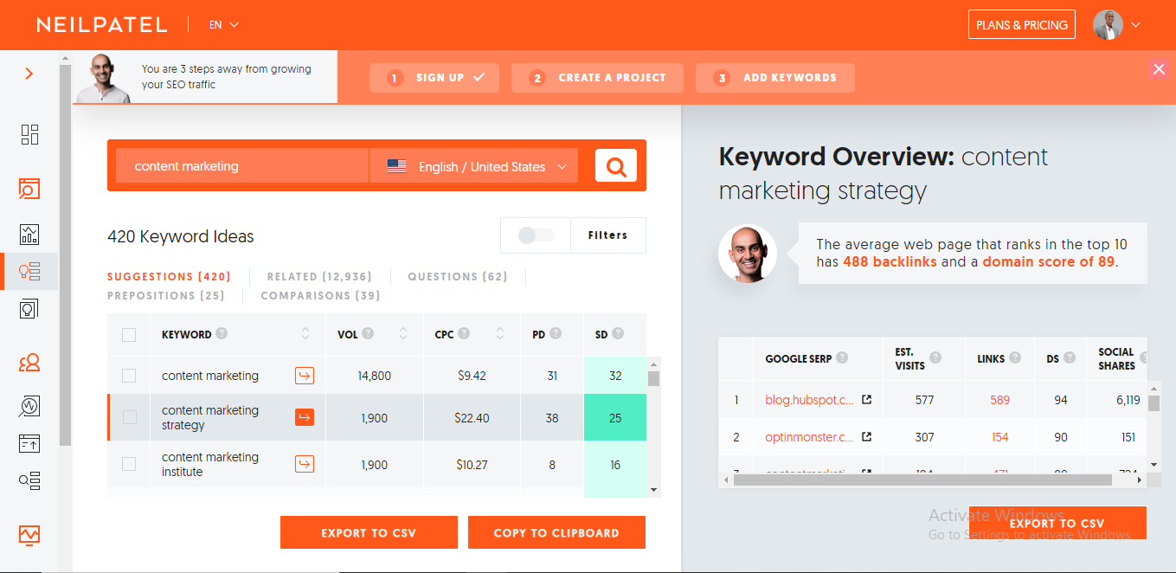Click the CREATE A PROJECT step

point(597,78)
